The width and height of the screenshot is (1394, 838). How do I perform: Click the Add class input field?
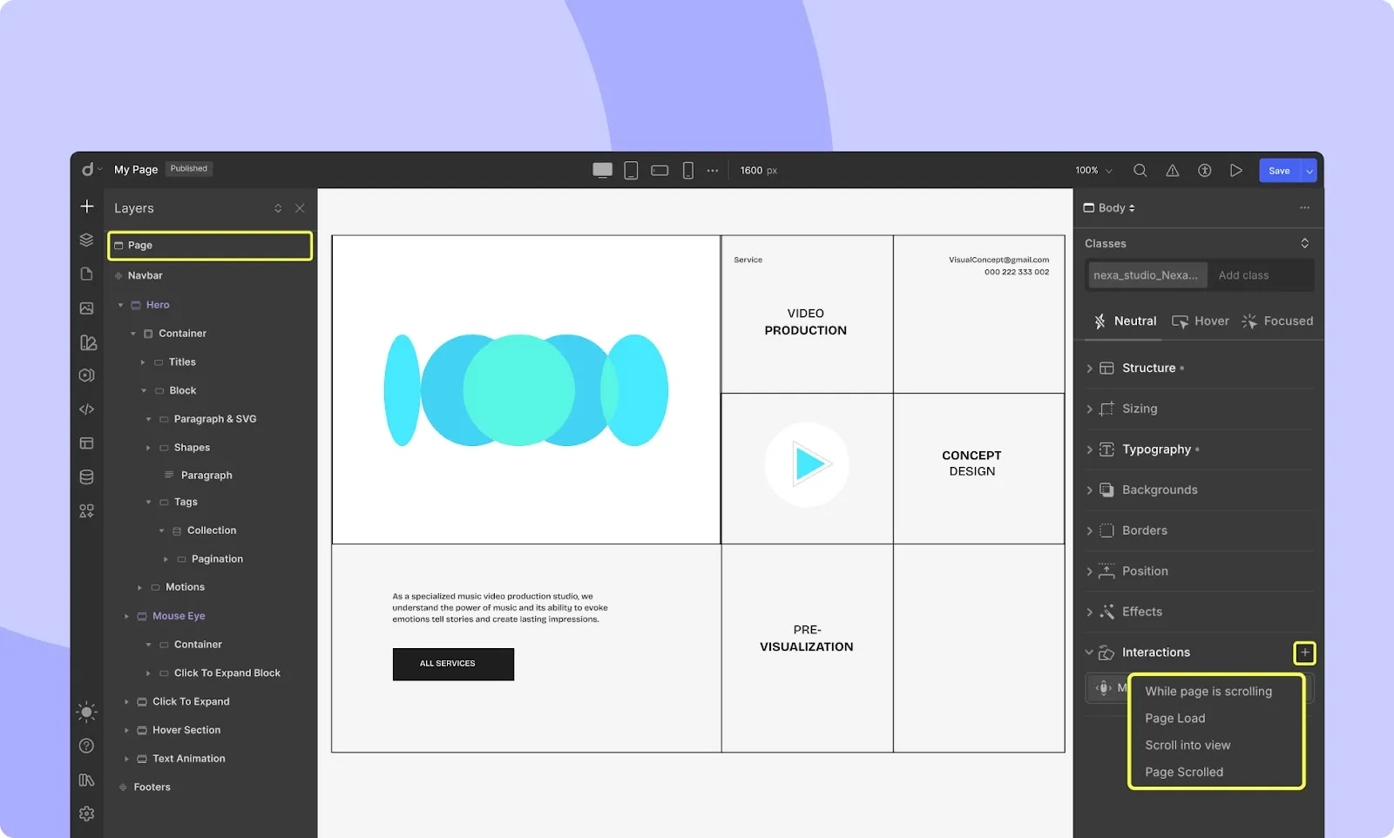[1260, 275]
